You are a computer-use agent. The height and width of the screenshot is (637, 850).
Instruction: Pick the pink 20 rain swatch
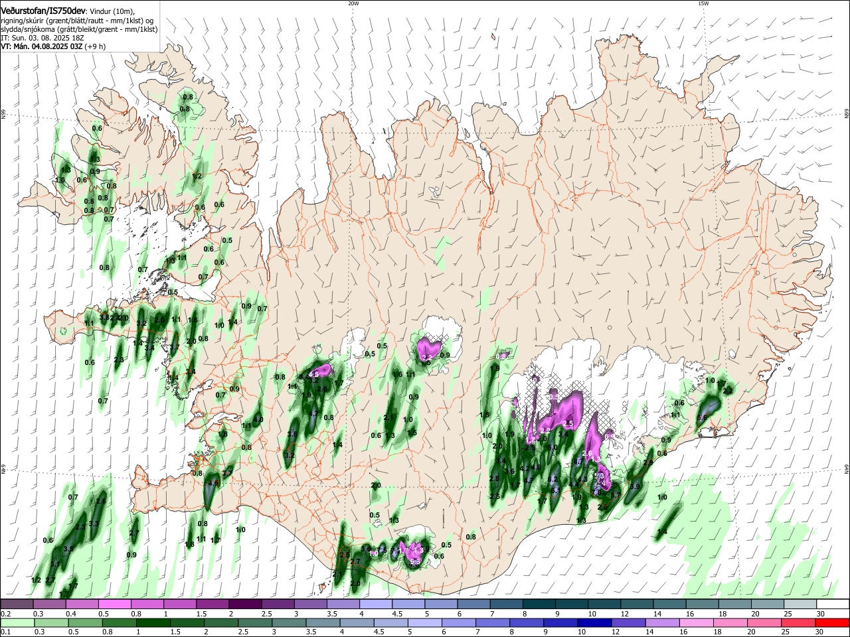tap(765, 623)
